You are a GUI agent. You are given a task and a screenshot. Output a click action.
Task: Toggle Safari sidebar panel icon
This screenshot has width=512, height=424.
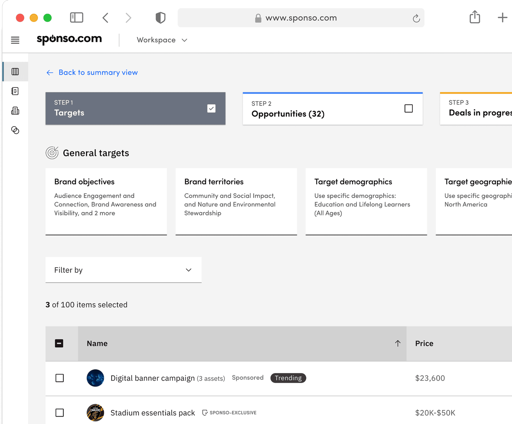tap(77, 18)
